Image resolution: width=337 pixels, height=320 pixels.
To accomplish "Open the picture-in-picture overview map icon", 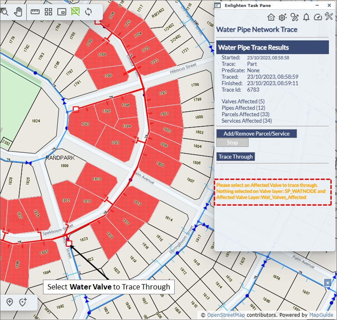I will coord(62,12).
